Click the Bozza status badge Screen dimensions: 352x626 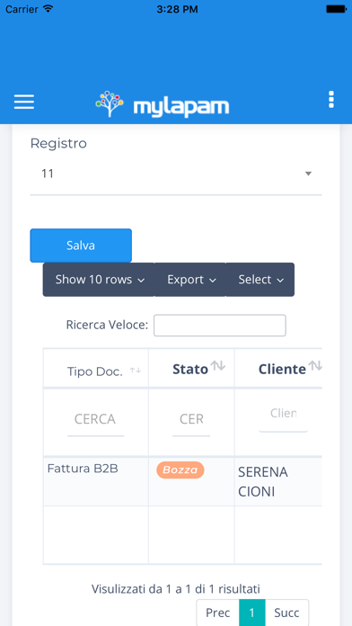(180, 469)
